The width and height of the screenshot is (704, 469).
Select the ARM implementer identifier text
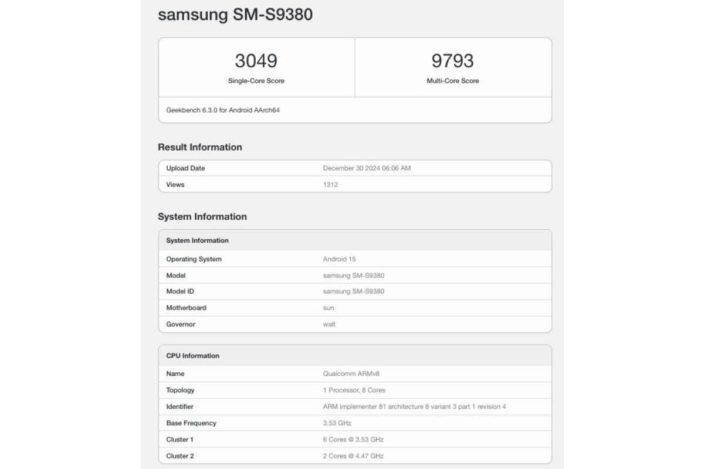coord(414,406)
